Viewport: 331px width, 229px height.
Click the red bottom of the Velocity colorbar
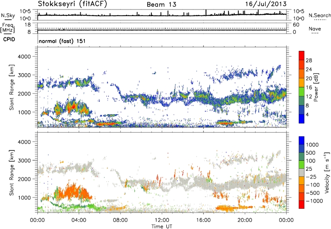(302, 205)
